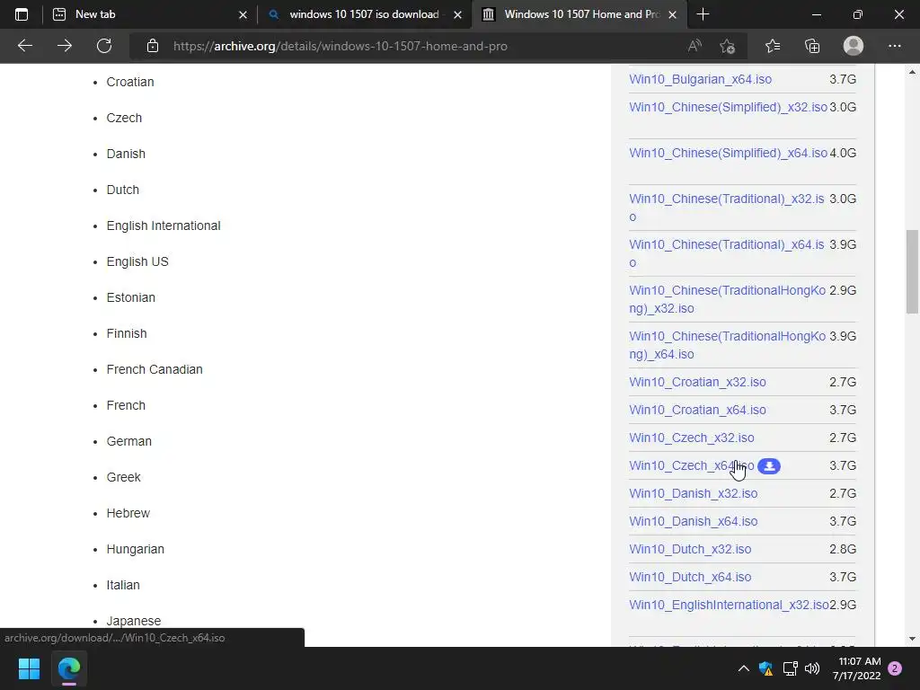Add this page to favorites star icon
The image size is (920, 690).
(727, 46)
